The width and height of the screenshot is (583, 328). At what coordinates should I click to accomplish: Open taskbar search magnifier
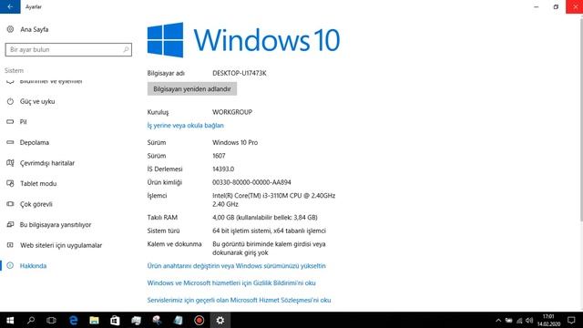pyautogui.click(x=31, y=320)
